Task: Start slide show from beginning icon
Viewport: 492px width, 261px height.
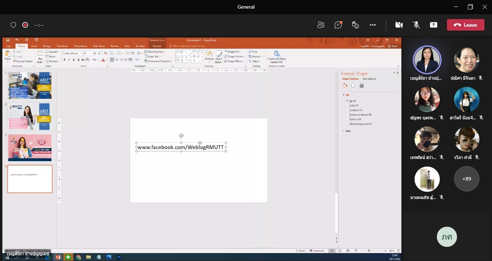Action: coord(36,40)
